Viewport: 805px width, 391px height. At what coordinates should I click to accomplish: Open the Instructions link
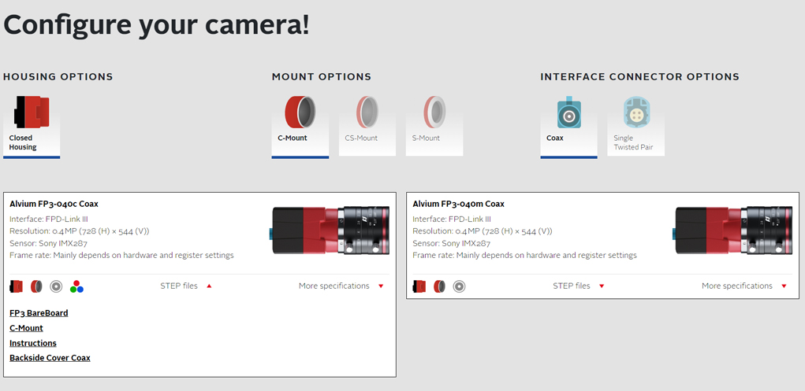point(33,343)
